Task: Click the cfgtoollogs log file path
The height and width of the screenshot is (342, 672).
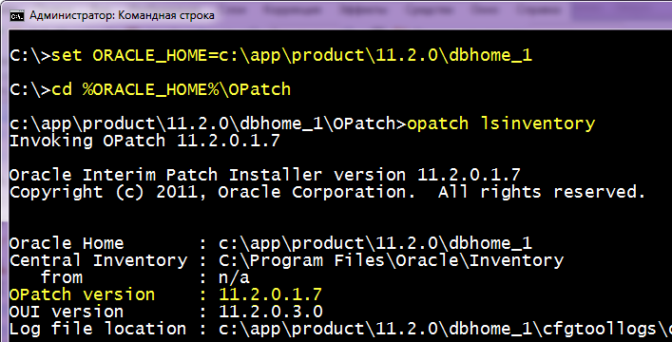Action: [445, 329]
